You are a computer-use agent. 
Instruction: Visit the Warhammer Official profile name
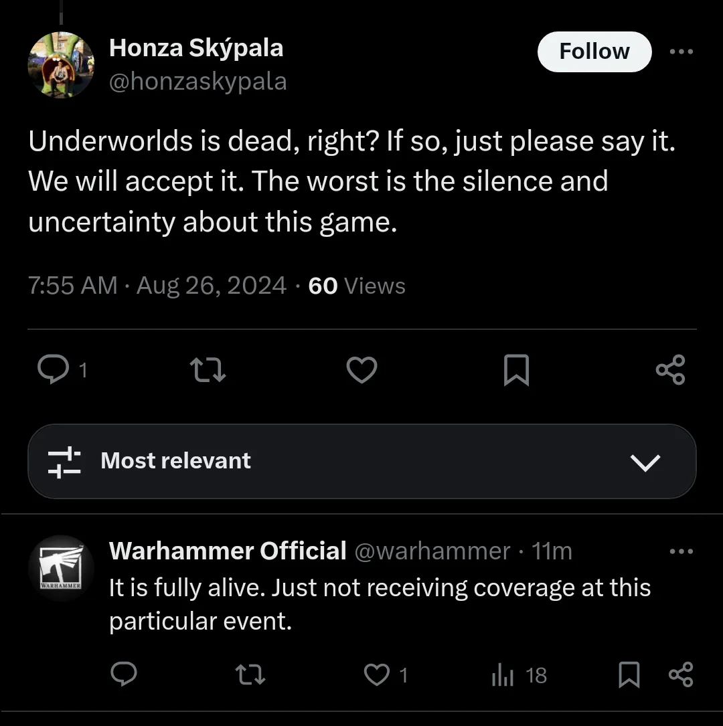(228, 551)
